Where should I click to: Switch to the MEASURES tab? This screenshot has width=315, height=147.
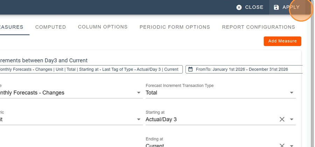(x=12, y=27)
